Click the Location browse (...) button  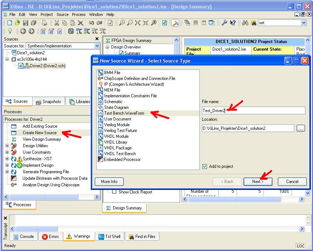pyautogui.click(x=301, y=128)
